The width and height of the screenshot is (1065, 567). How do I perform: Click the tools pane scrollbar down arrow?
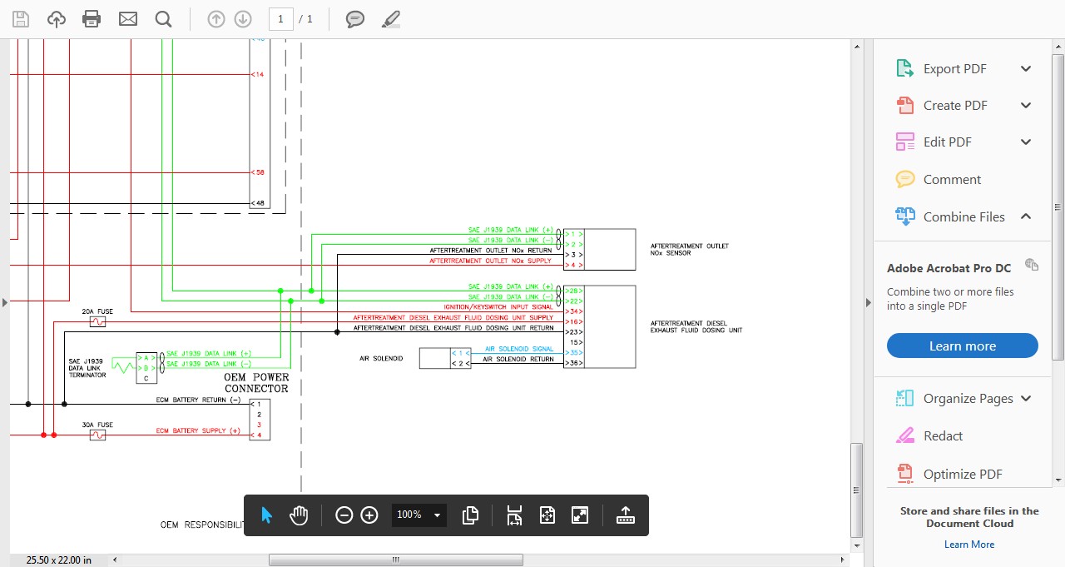coord(1058,480)
